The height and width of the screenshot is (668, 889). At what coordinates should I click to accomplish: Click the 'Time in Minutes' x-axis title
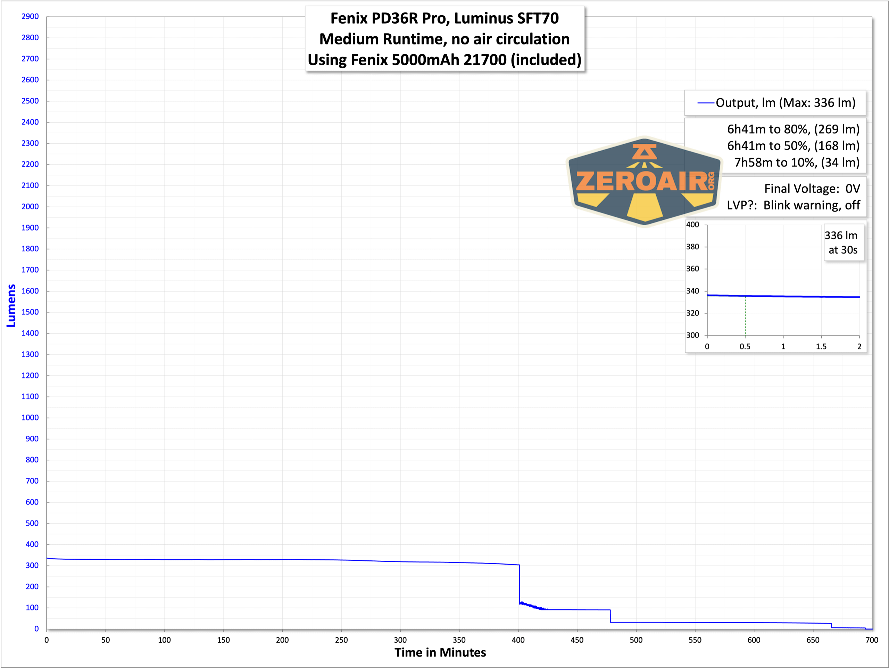point(440,652)
